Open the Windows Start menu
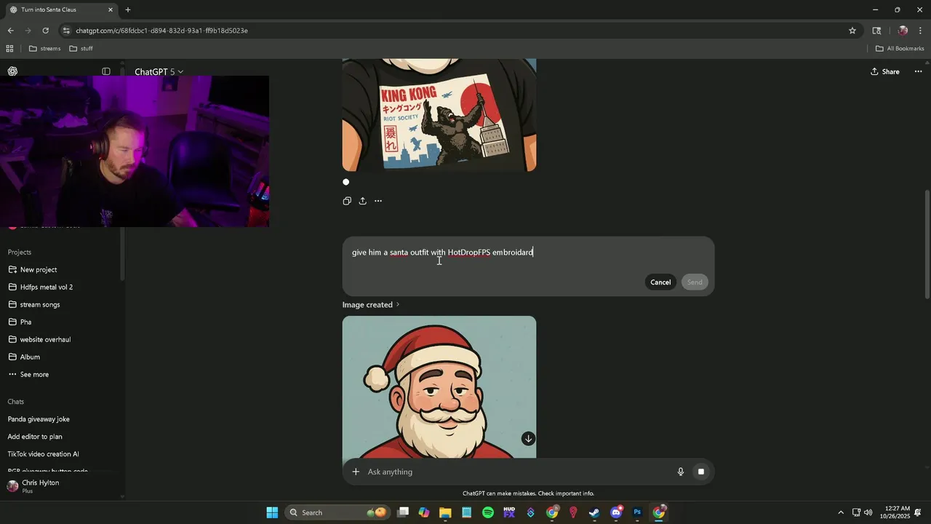Image resolution: width=931 pixels, height=524 pixels. [272, 512]
